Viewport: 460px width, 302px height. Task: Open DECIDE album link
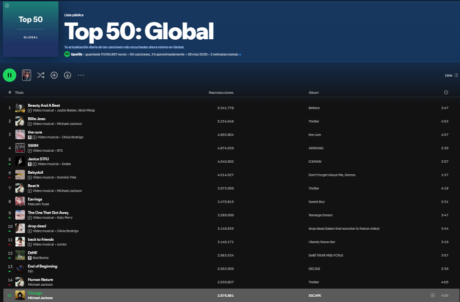pos(314,269)
